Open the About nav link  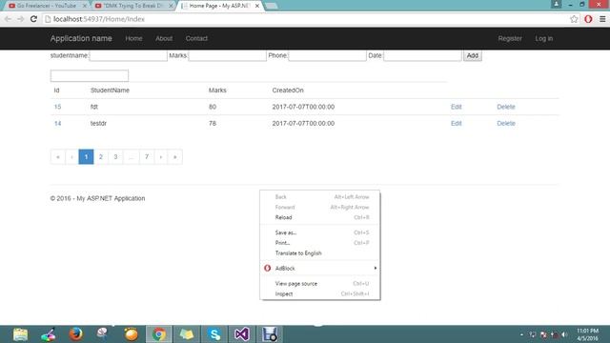[x=164, y=38]
